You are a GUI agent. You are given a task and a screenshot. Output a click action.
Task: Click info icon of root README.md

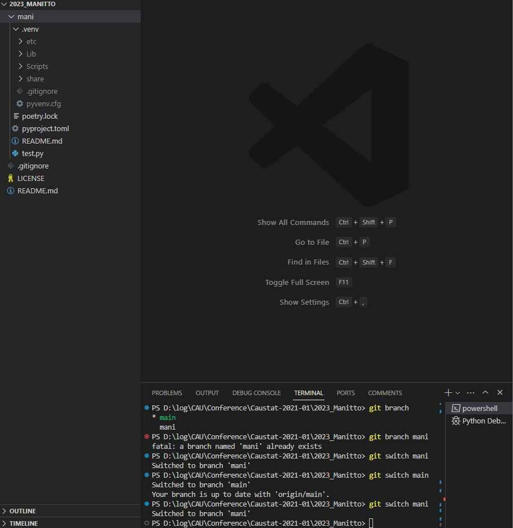[x=11, y=191]
